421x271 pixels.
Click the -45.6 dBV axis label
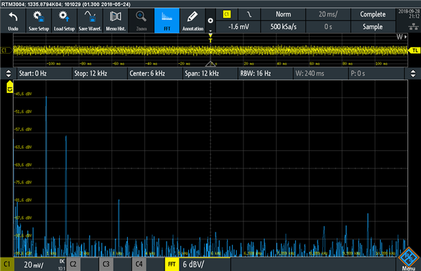23,94
